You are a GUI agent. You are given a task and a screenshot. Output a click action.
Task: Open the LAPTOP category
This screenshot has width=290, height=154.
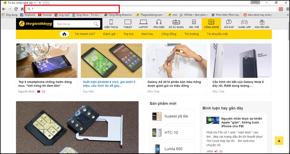[143, 24]
